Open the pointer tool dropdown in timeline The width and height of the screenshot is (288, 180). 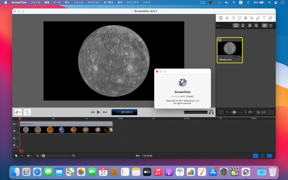tap(22, 156)
